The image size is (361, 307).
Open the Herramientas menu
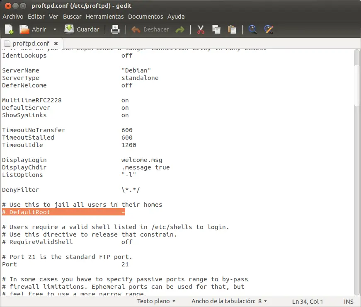point(105,17)
